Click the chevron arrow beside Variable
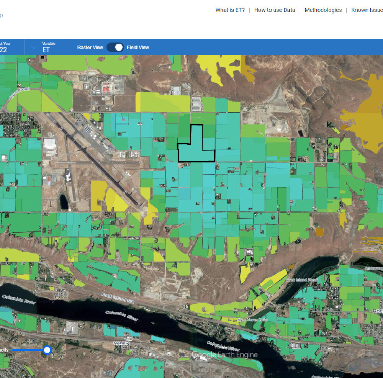Viewport: 383px width, 378px height. (x=34, y=47)
